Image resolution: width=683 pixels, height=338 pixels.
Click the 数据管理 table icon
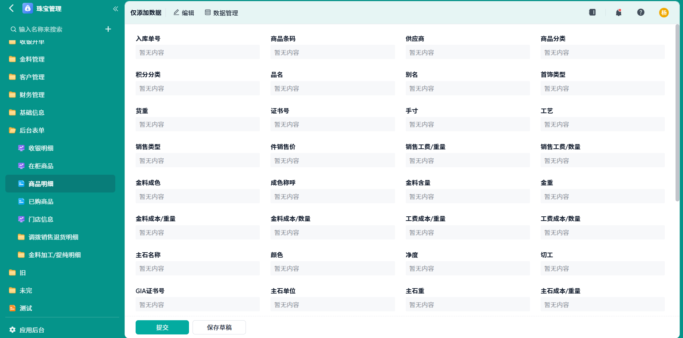(207, 12)
